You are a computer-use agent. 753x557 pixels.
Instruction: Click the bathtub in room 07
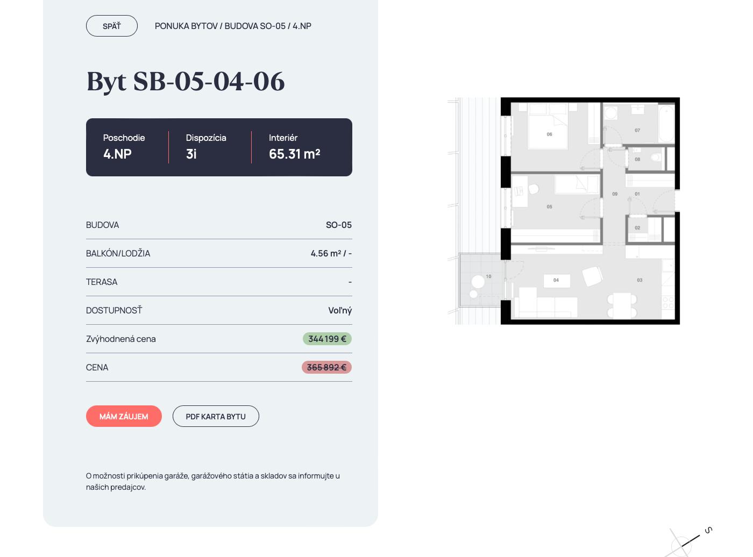pyautogui.click(x=666, y=123)
